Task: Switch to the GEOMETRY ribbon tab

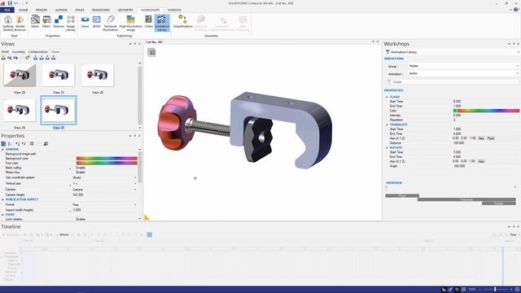Action: pos(125,10)
